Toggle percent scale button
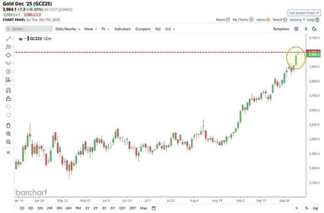The height and width of the screenshot is (213, 324). [x=306, y=208]
